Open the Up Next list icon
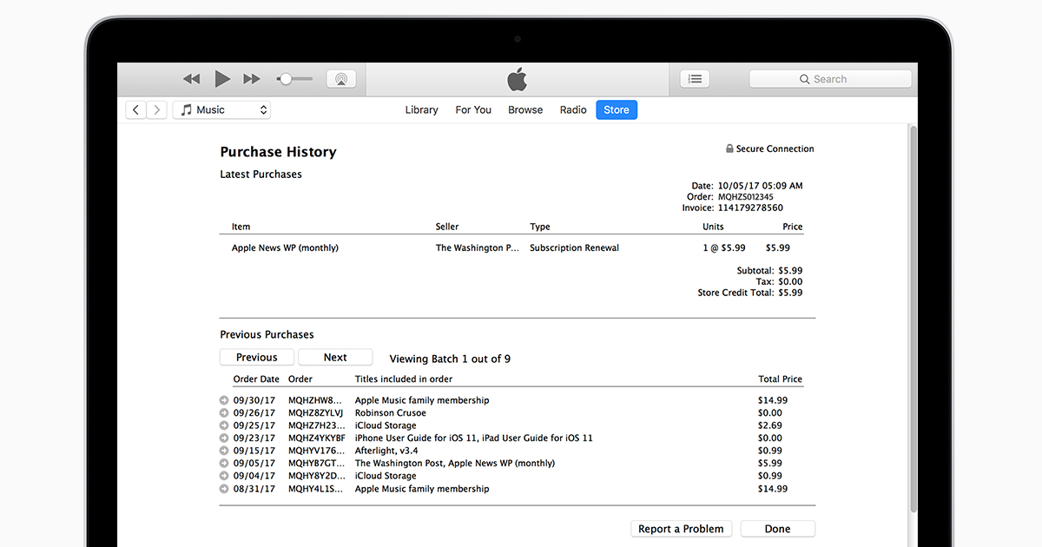The width and height of the screenshot is (1042, 547). (695, 79)
